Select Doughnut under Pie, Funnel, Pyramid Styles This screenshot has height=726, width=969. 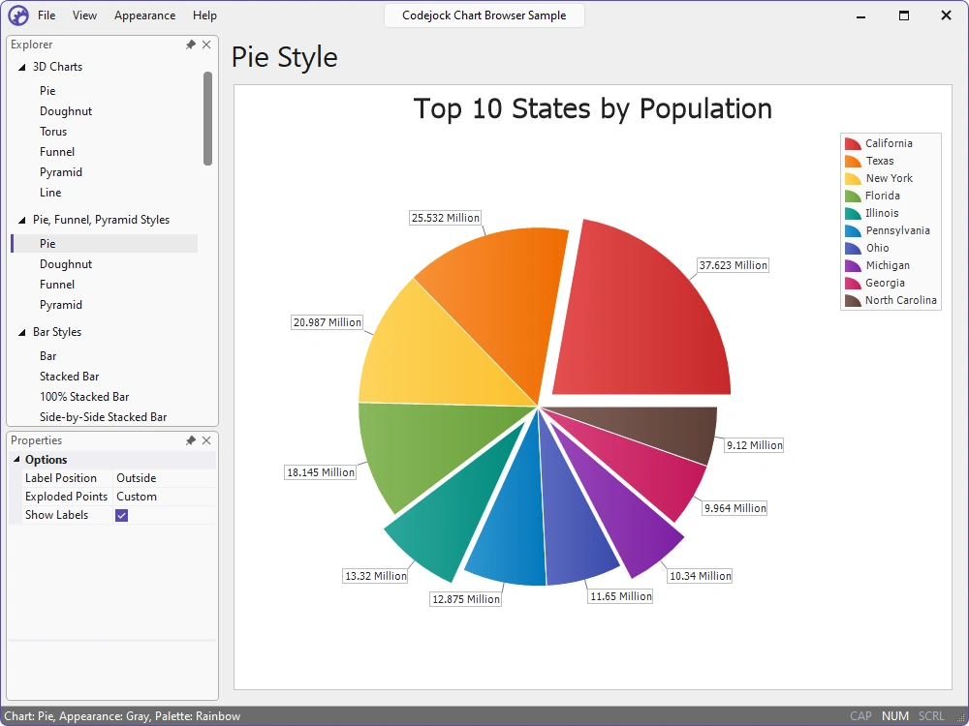[66, 264]
